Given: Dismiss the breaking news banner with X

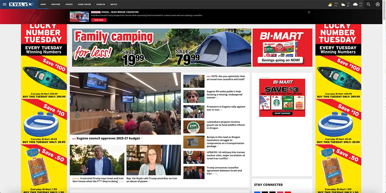Looking at the screenshot, I should [x=309, y=12].
